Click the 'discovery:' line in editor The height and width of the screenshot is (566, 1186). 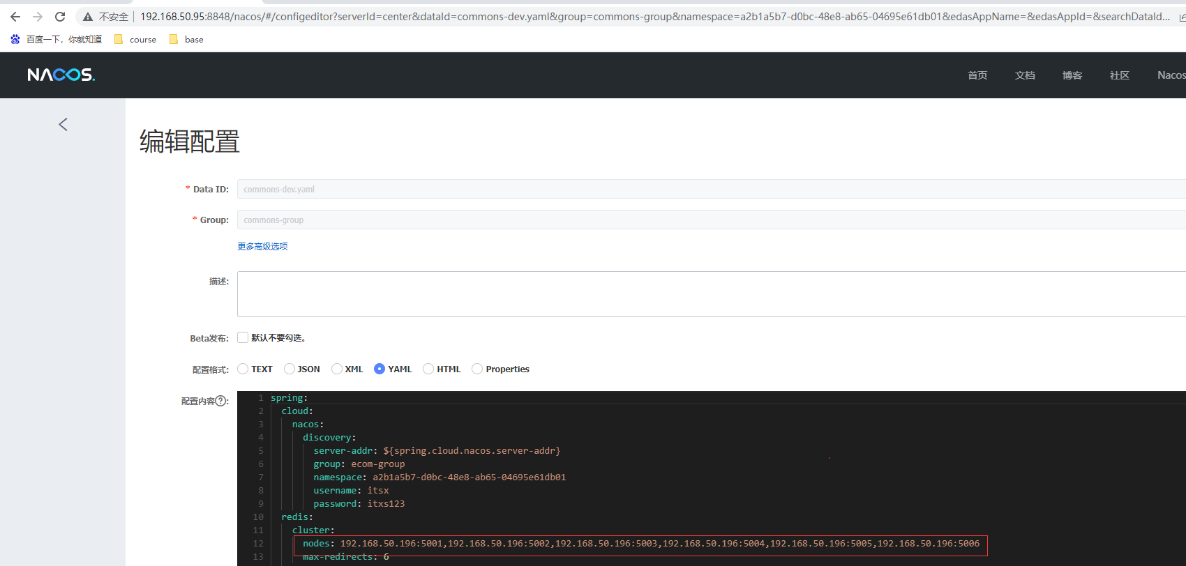pos(329,438)
